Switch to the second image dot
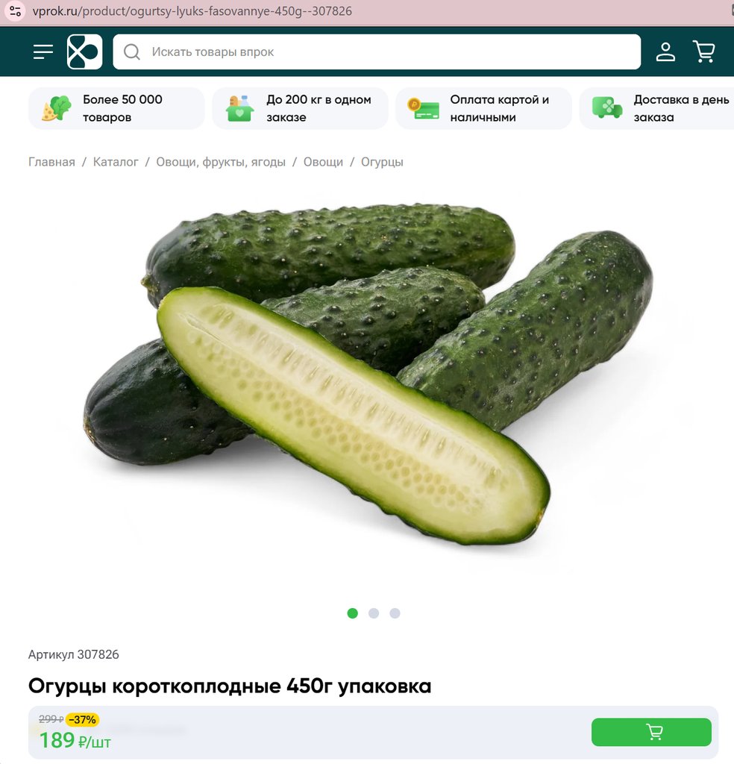734x764 pixels. click(374, 613)
